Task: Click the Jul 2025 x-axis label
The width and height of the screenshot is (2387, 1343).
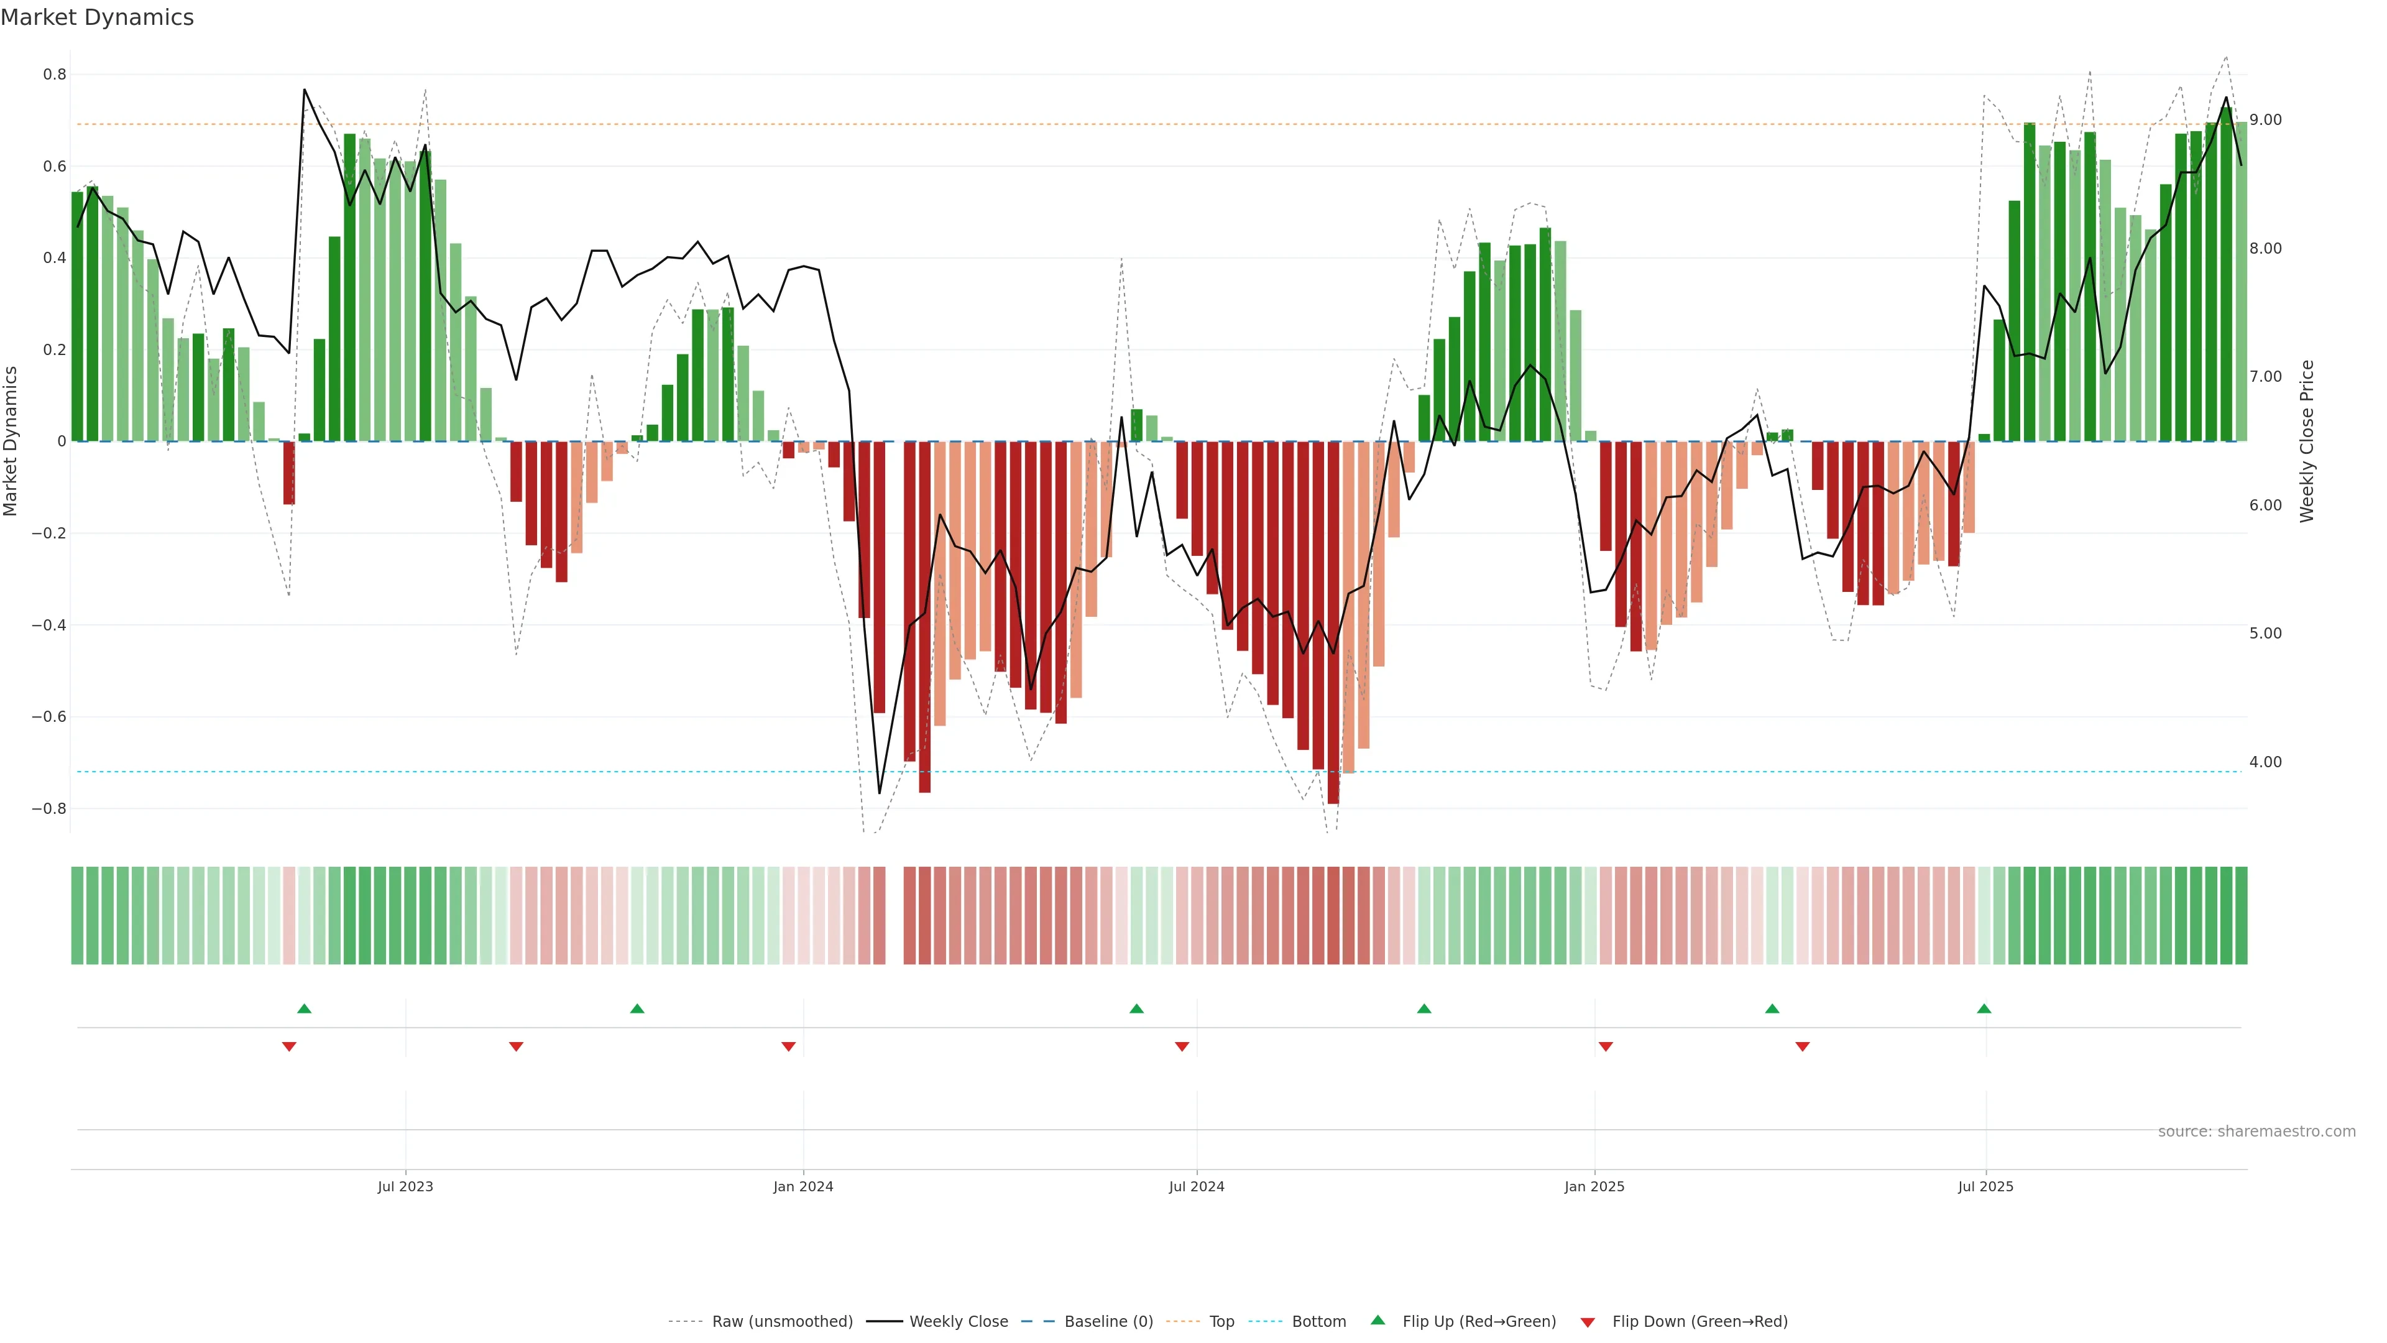Action: [x=1985, y=1186]
